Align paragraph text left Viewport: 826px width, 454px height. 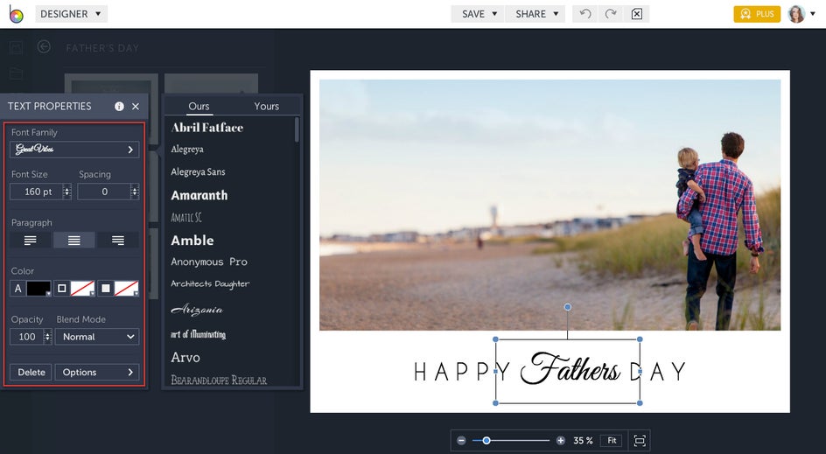(x=30, y=241)
